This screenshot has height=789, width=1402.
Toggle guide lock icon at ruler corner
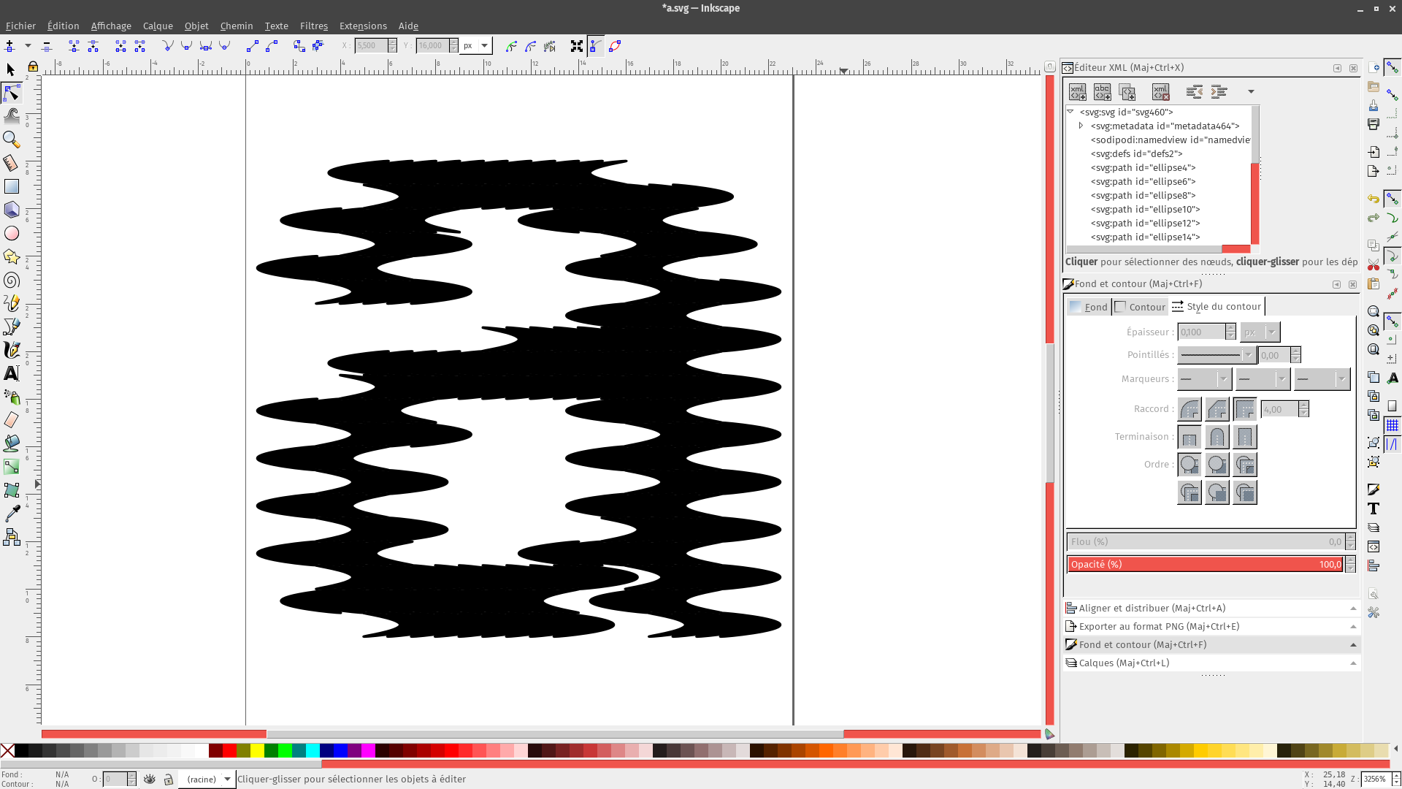click(x=33, y=66)
